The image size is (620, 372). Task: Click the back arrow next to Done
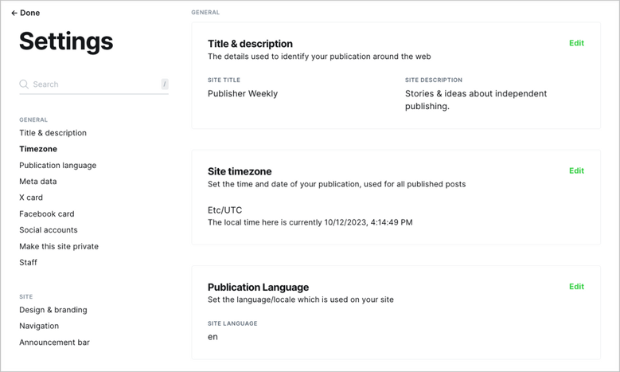click(x=14, y=13)
